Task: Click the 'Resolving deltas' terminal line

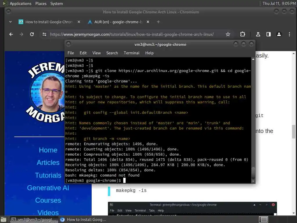Action: coord(110,170)
